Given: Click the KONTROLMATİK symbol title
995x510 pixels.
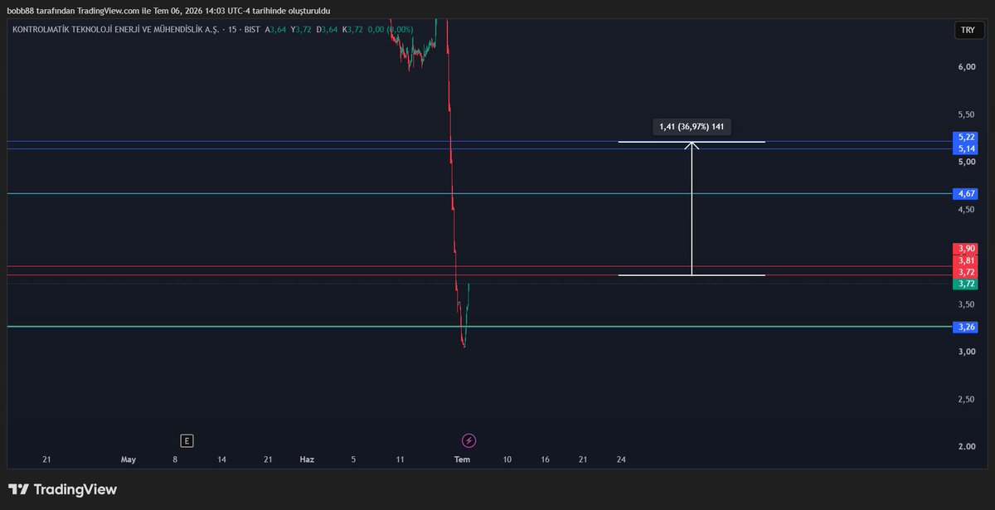Looking at the screenshot, I should 115,29.
